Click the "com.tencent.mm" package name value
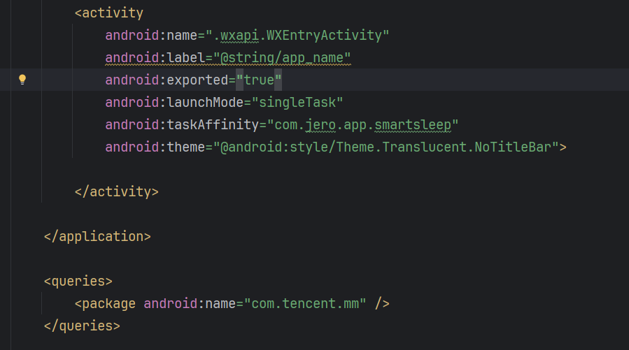 click(x=305, y=304)
